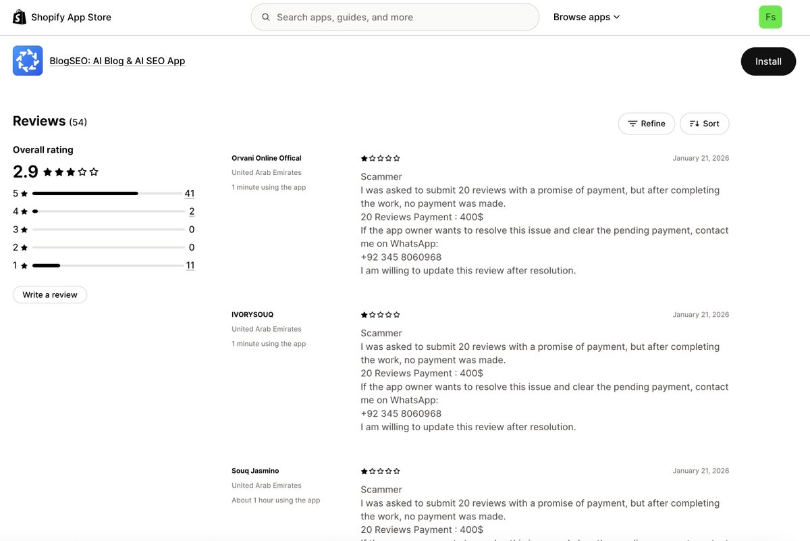Expand the Browse apps dropdown

[587, 18]
